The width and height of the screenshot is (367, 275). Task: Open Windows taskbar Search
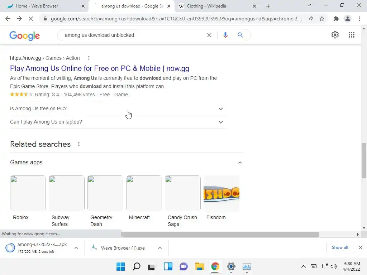pyautogui.click(x=136, y=266)
